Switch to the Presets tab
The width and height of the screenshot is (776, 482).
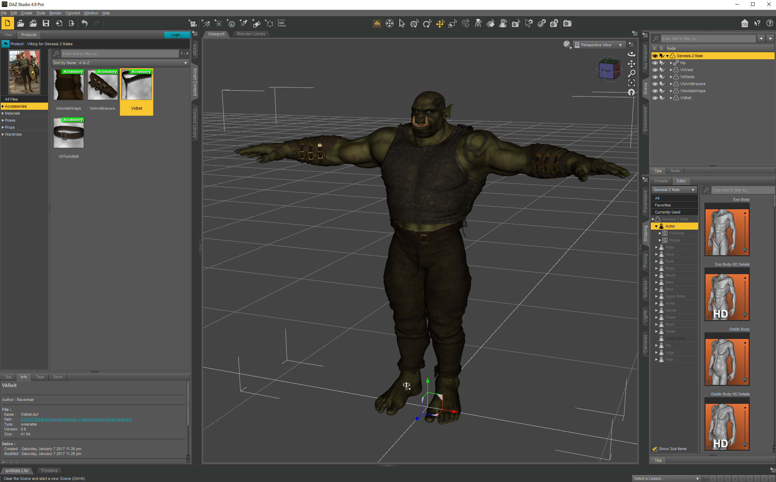pyautogui.click(x=661, y=181)
